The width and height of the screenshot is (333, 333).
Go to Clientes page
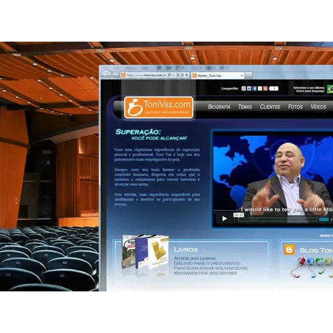270,107
